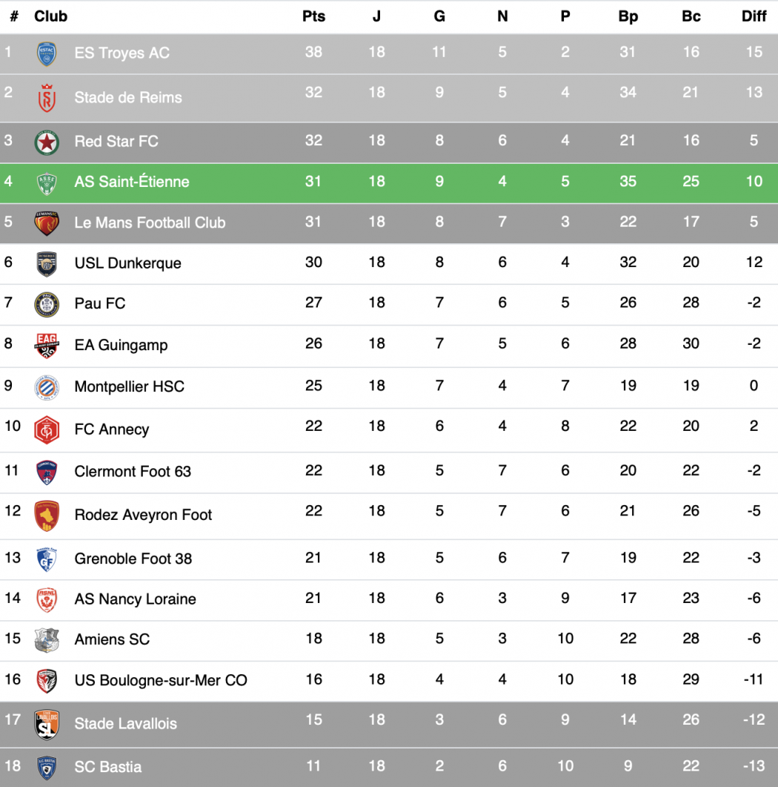The width and height of the screenshot is (778, 787).
Task: Click the Red Star FC crest
Action: point(47,142)
